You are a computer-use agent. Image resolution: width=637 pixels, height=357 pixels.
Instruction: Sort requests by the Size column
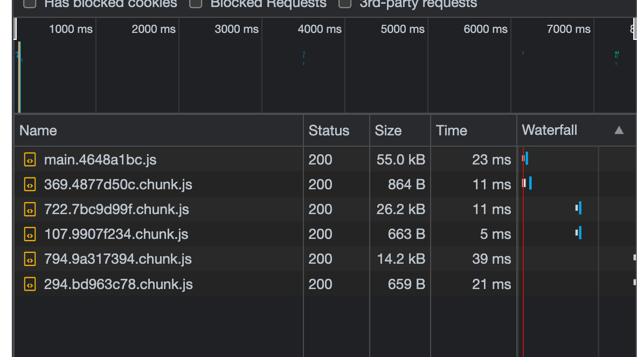click(400, 131)
